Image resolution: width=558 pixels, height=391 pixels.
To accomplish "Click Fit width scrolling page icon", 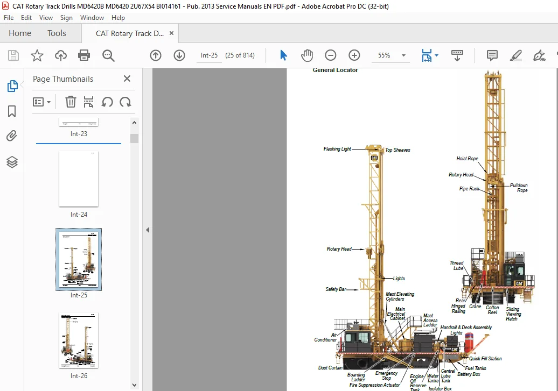I will click(x=427, y=55).
